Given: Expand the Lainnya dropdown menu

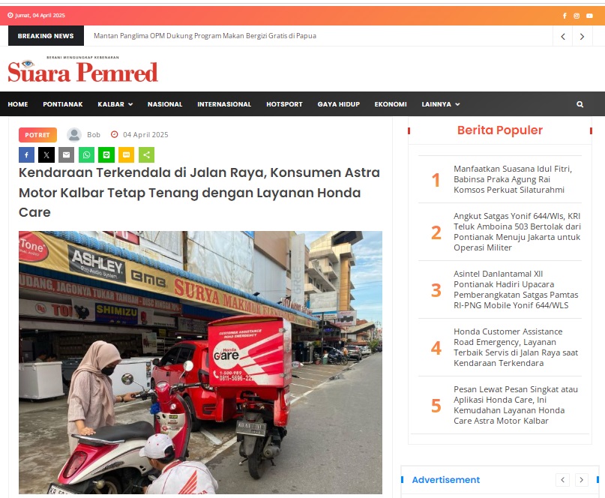Looking at the screenshot, I should point(441,104).
